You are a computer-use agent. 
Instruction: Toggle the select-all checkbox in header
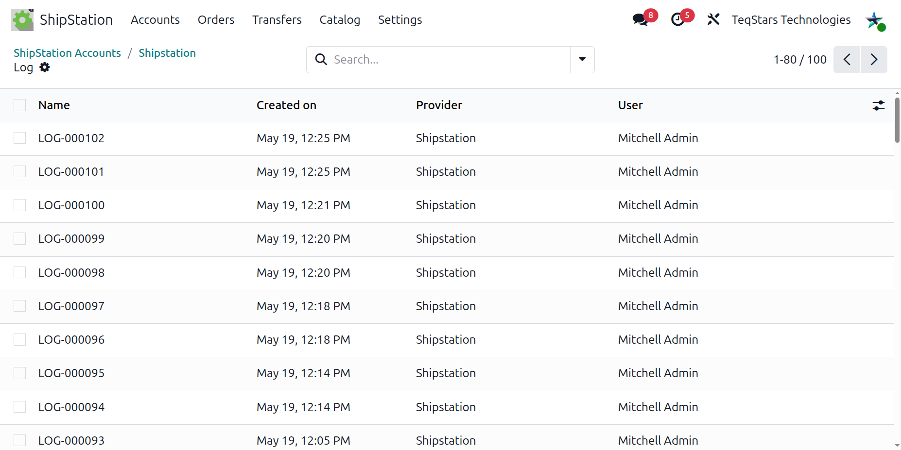(x=20, y=105)
